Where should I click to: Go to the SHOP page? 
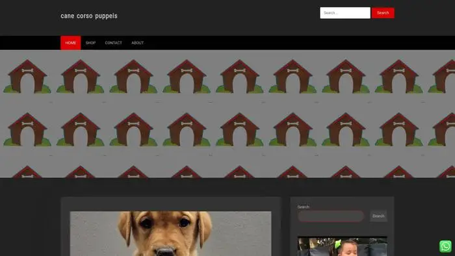point(90,43)
